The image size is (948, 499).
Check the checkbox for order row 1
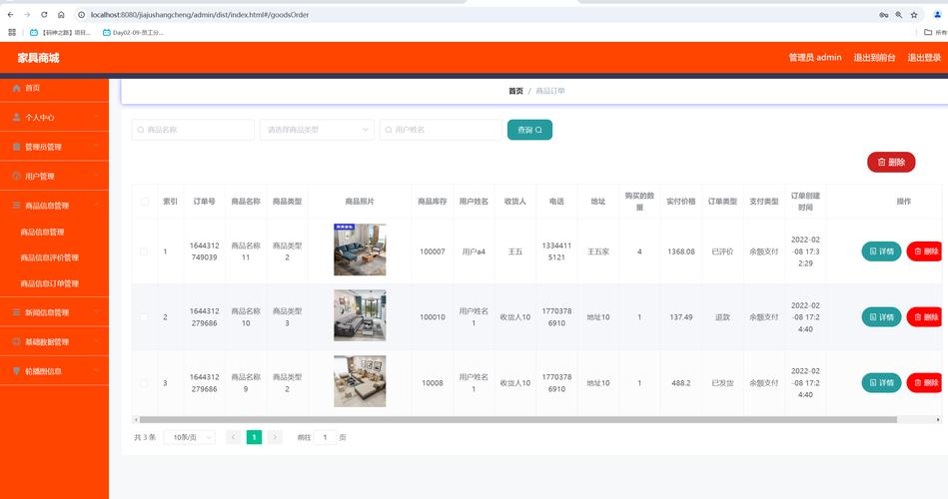(x=144, y=251)
